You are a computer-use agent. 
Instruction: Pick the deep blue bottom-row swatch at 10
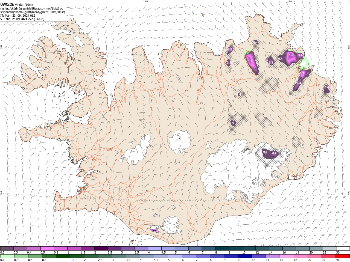tap(245, 256)
